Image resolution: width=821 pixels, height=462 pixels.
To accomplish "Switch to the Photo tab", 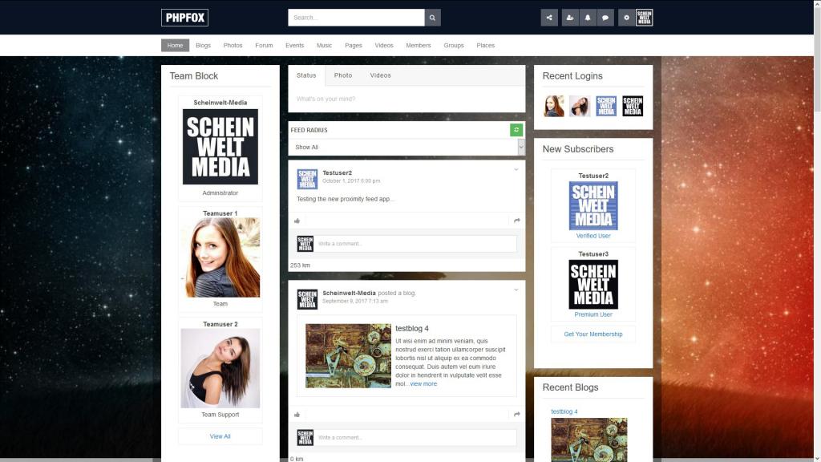I will point(343,75).
